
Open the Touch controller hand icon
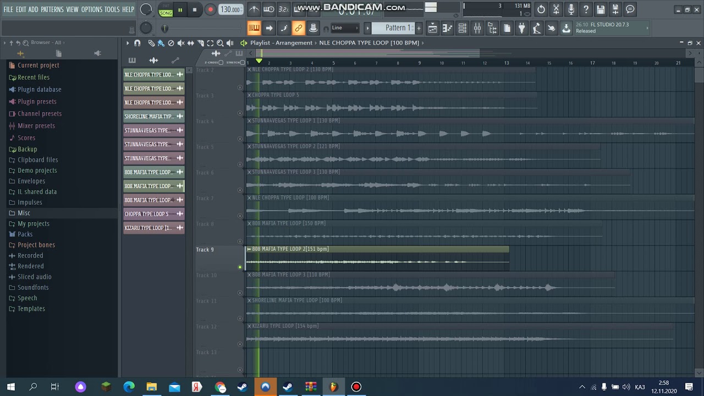point(552,28)
